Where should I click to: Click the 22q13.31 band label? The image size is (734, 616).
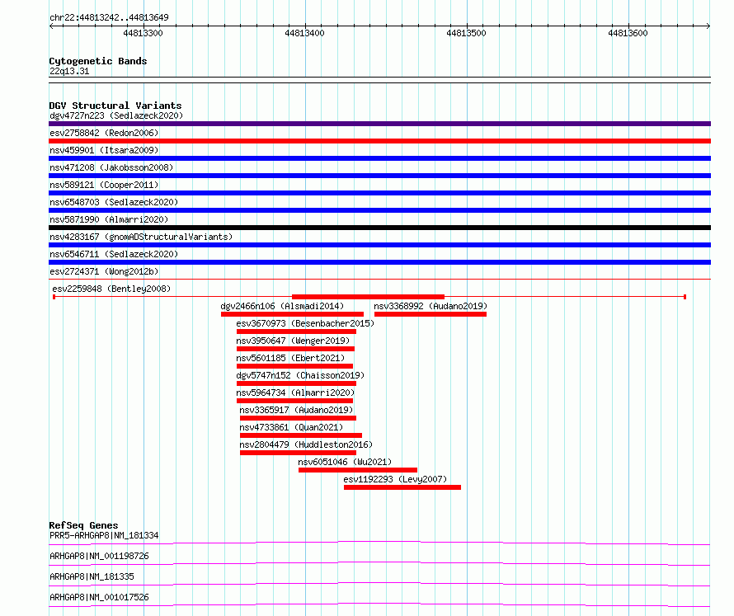(x=69, y=71)
